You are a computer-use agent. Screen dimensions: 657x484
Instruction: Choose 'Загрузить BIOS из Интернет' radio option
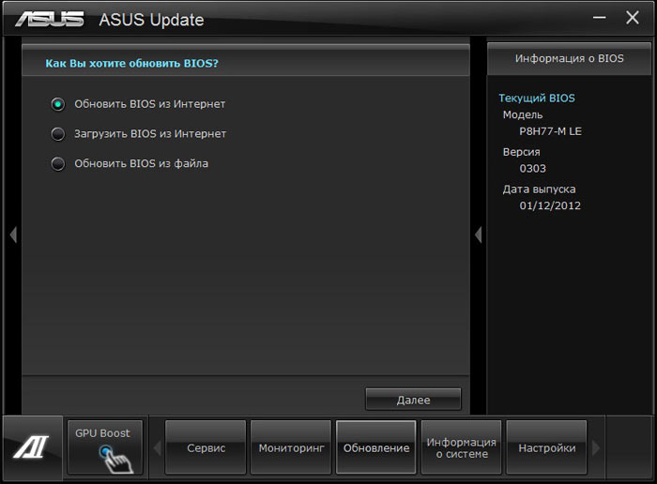click(x=58, y=133)
